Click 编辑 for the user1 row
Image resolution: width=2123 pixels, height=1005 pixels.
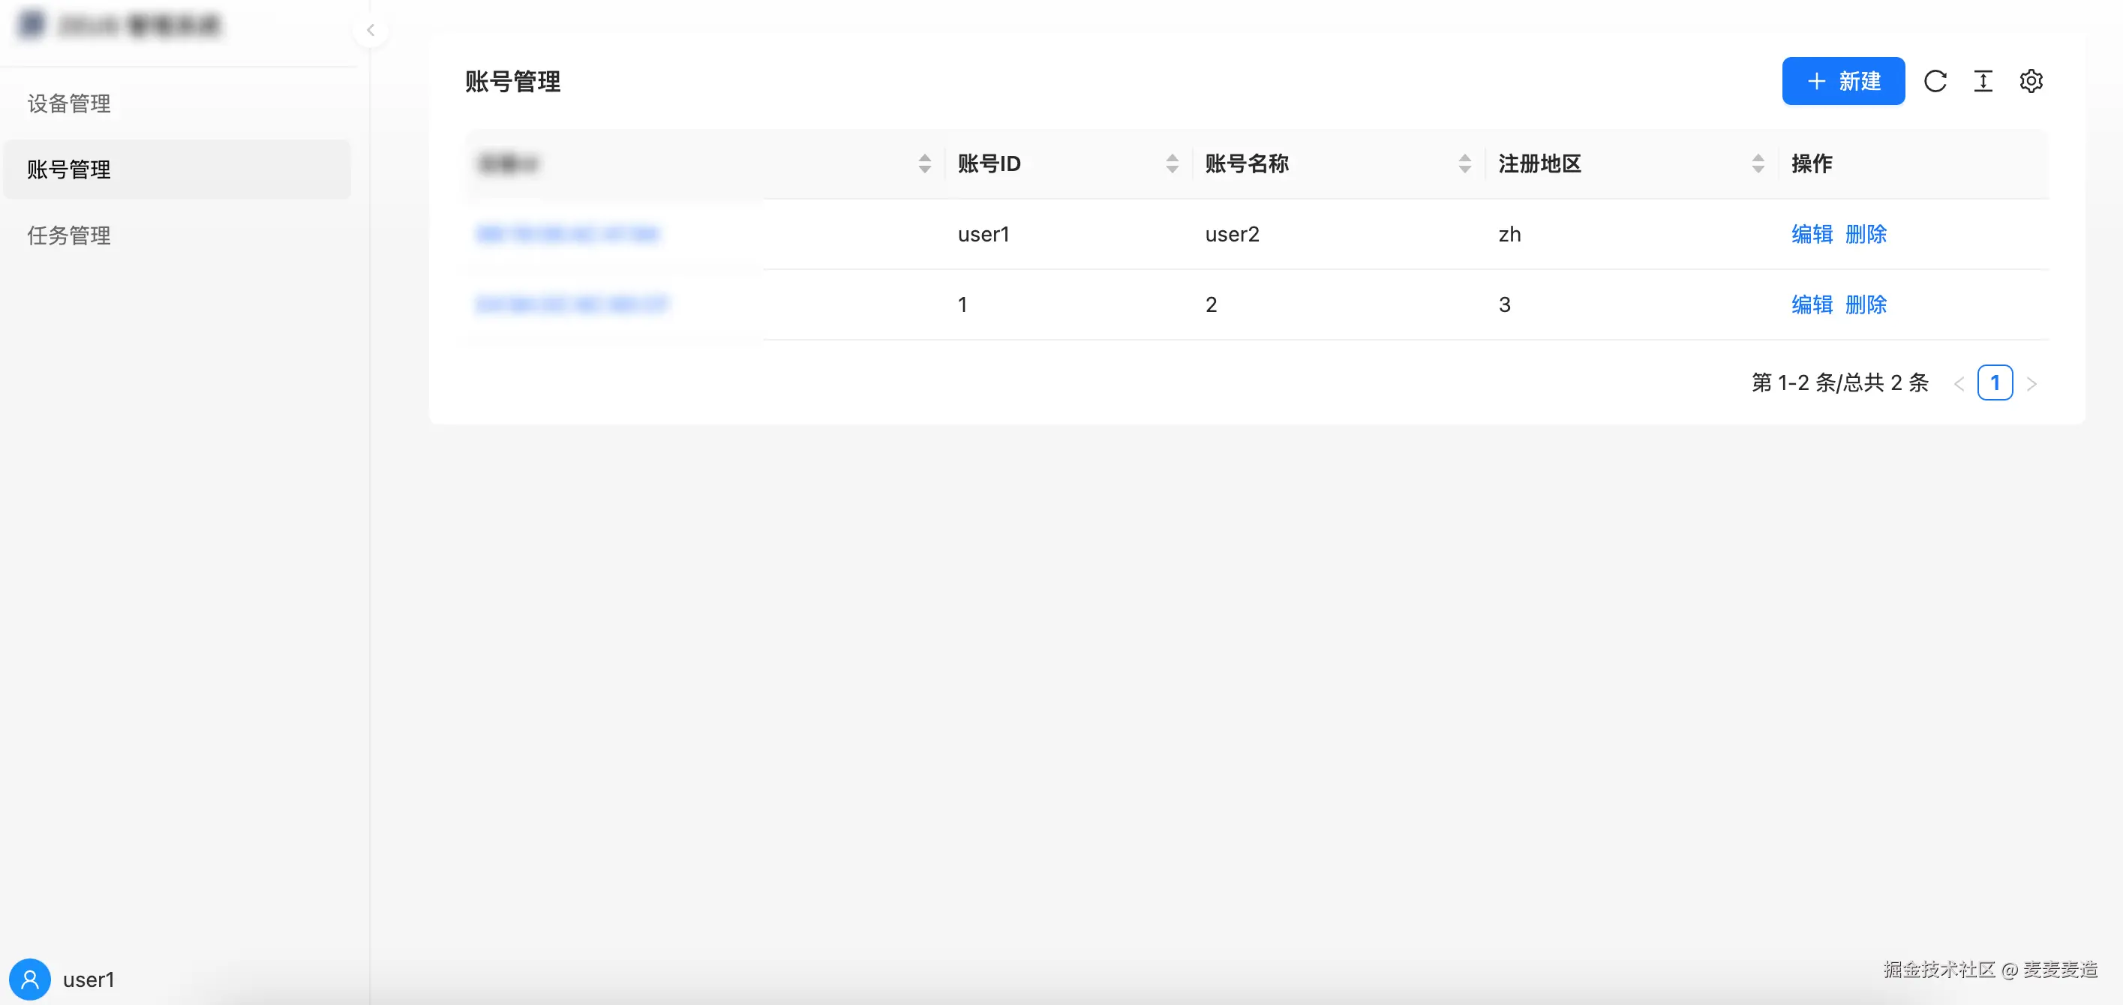1812,234
